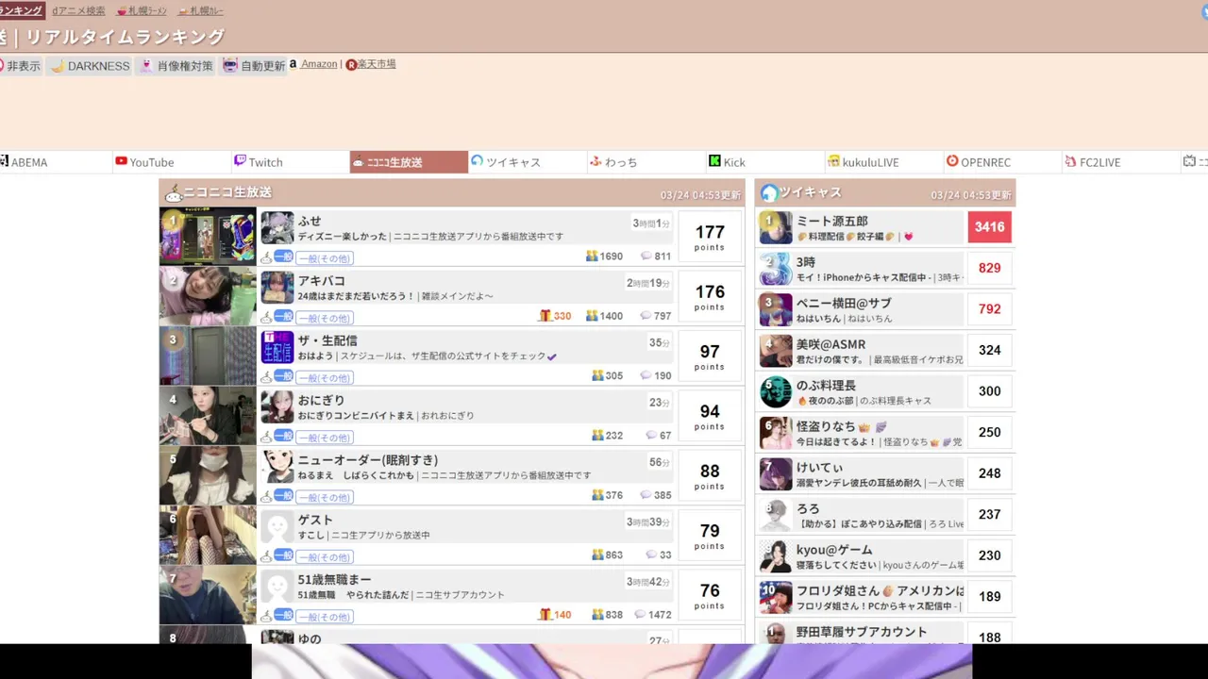Click おにぎり's channel avatar icon
Viewport: 1208px width, 679px height.
277,407
